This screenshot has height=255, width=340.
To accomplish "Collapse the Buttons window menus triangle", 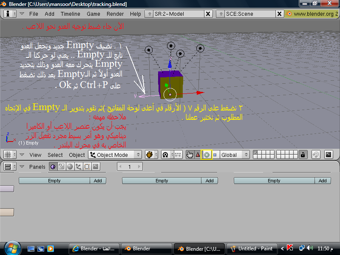I will pyautogui.click(x=22, y=167).
